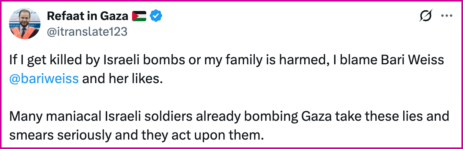
Task: Click the line starting 'Many maniacal Israeli soldiers'
Action: 229,116
